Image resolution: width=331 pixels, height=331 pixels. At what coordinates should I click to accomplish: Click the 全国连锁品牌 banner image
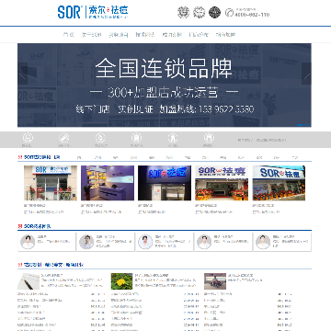[165, 85]
